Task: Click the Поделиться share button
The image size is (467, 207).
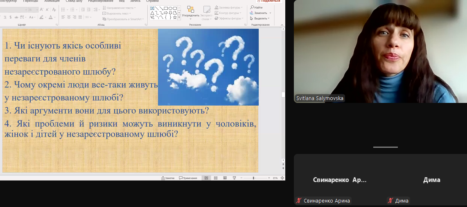Action: click(268, 1)
